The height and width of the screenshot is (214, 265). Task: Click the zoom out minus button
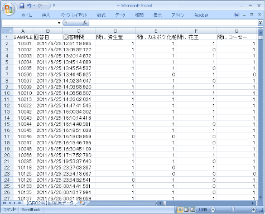click(213, 210)
